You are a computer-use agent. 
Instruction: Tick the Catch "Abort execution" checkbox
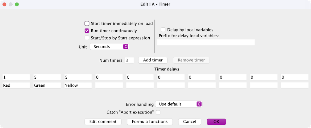point(158,112)
